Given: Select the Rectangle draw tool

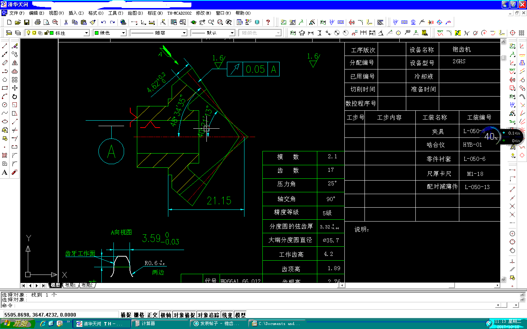Looking at the screenshot, I should 5,88.
